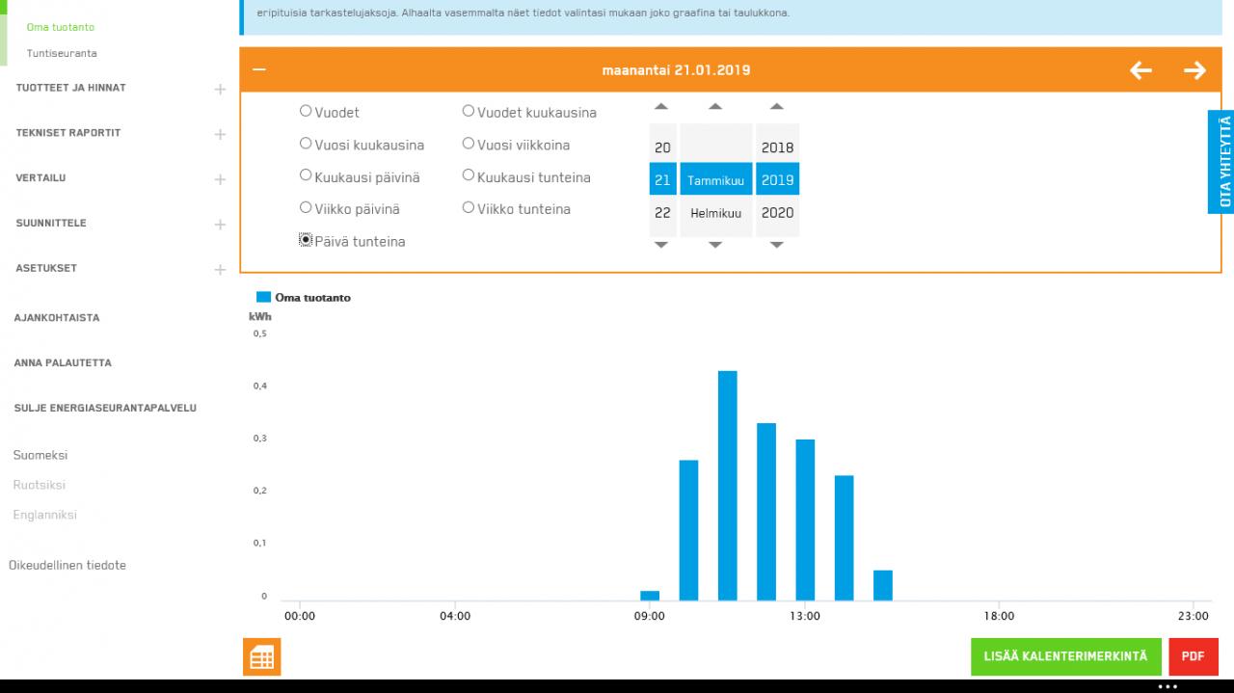
Task: Decrease month with down arrow below Helmikuu
Action: click(x=715, y=245)
